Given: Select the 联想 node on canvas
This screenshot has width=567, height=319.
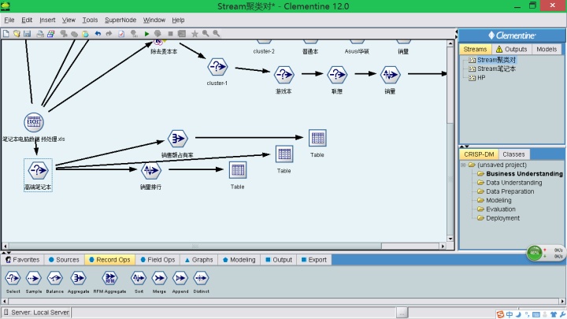Looking at the screenshot, I should 337,75.
